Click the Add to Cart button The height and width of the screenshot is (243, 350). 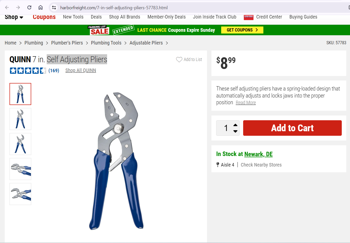[292, 128]
